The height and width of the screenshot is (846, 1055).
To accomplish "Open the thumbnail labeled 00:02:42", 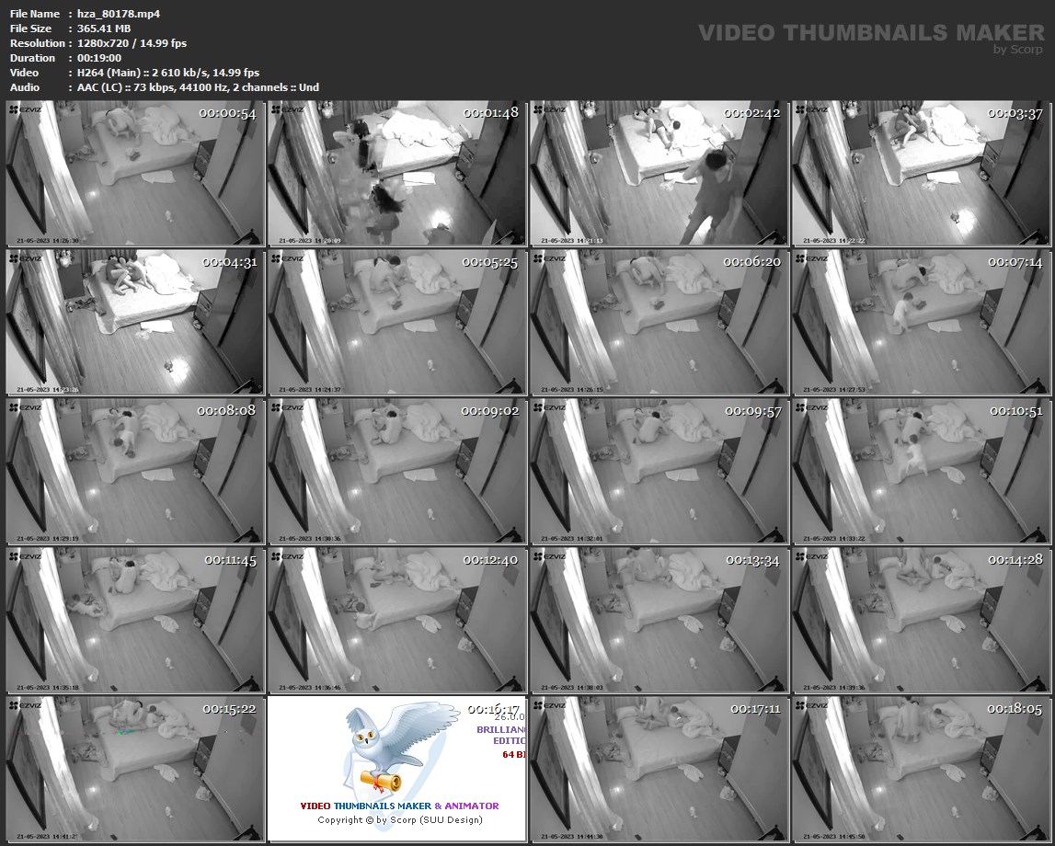I will point(659,173).
